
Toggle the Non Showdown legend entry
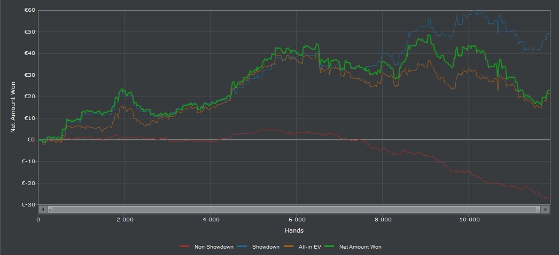pos(206,246)
